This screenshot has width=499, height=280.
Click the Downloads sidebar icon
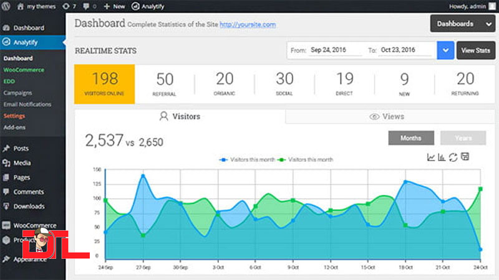coord(6,207)
